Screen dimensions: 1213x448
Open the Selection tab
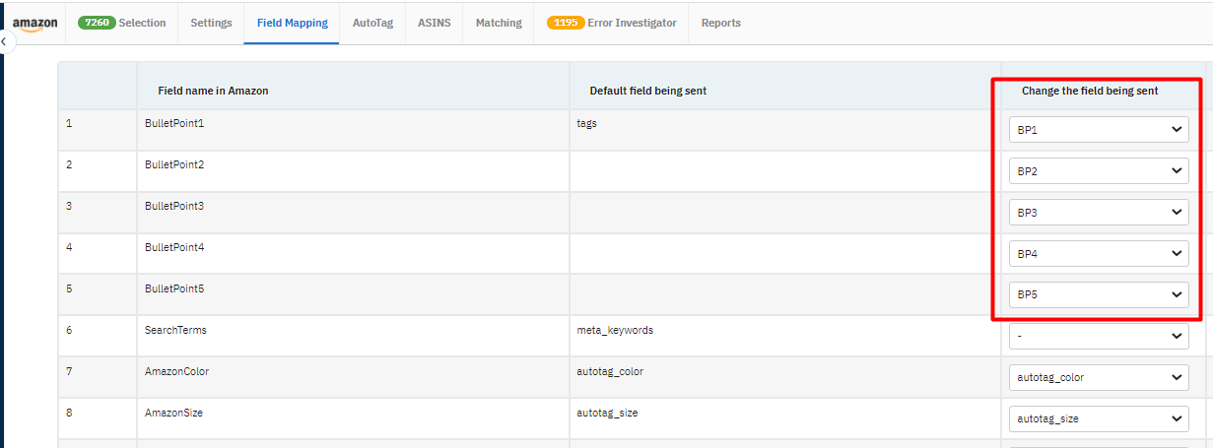[x=122, y=23]
